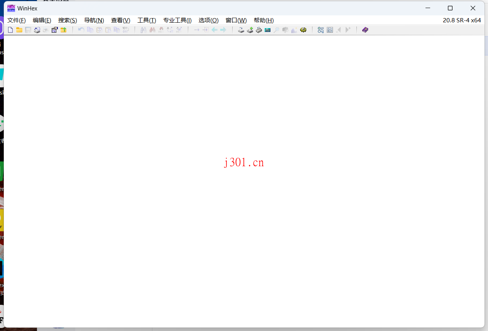Open the 专业工具(I) menu
Viewport: 488px width, 331px height.
[x=177, y=20]
